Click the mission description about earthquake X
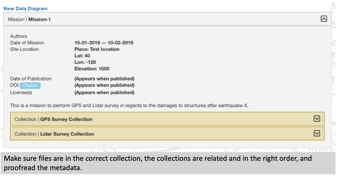Screen dimensions: 338x177 coord(129,106)
